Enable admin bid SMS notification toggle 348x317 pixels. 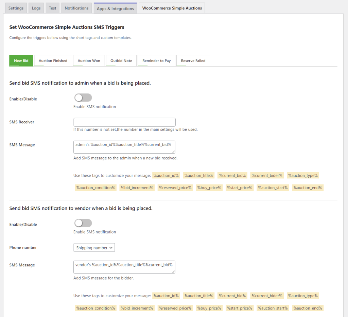click(x=83, y=98)
